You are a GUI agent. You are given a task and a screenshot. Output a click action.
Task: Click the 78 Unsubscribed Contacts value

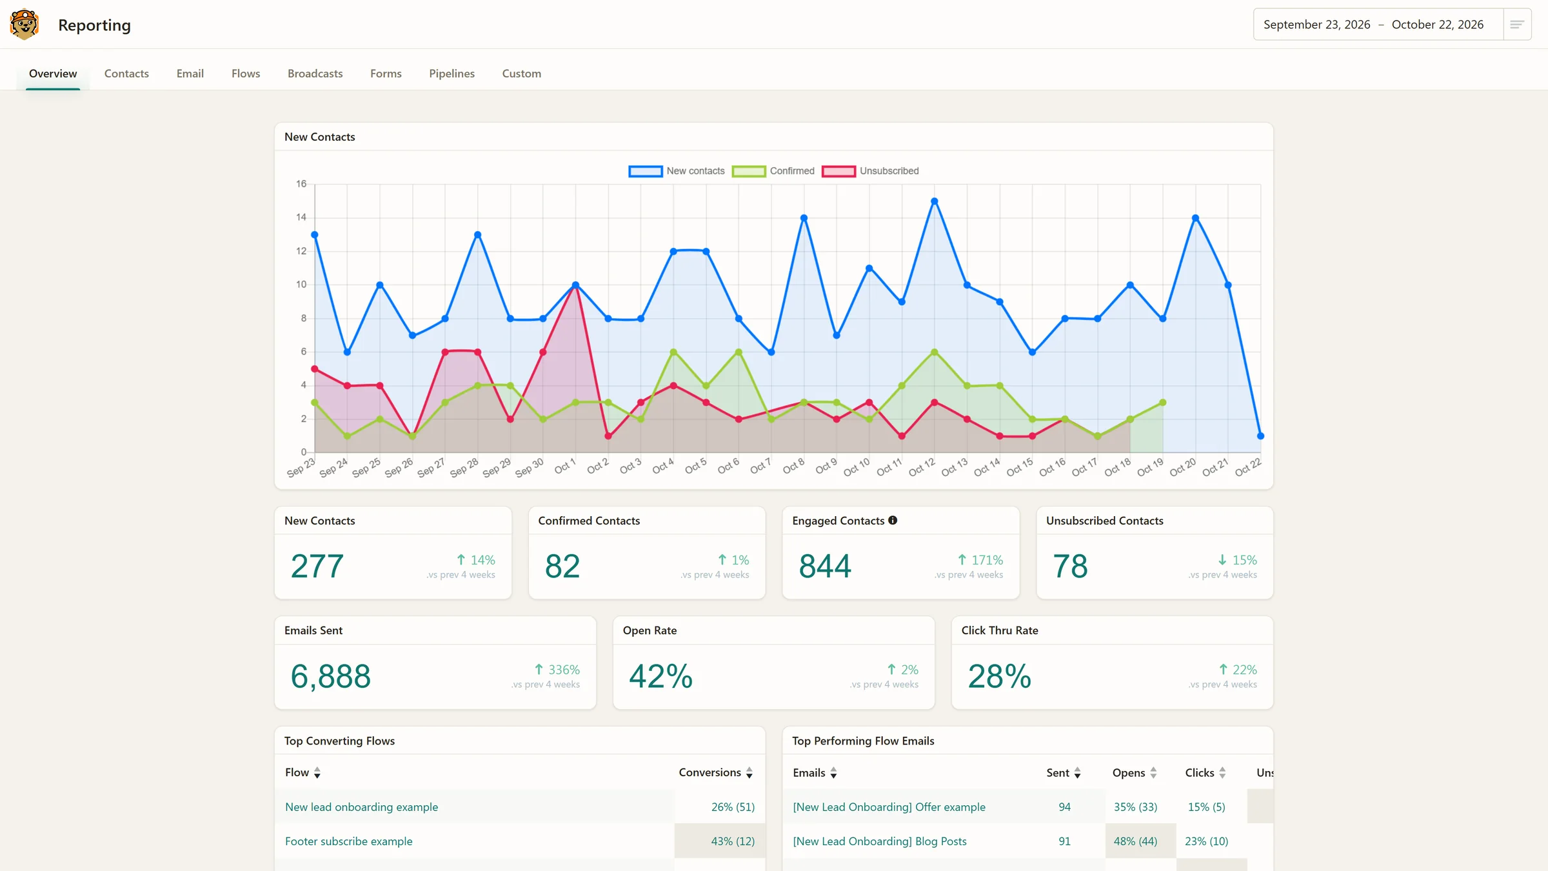pyautogui.click(x=1071, y=566)
